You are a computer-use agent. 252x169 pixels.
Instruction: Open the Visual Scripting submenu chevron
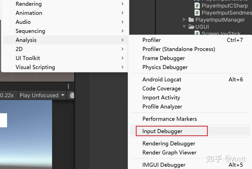(x=122, y=67)
